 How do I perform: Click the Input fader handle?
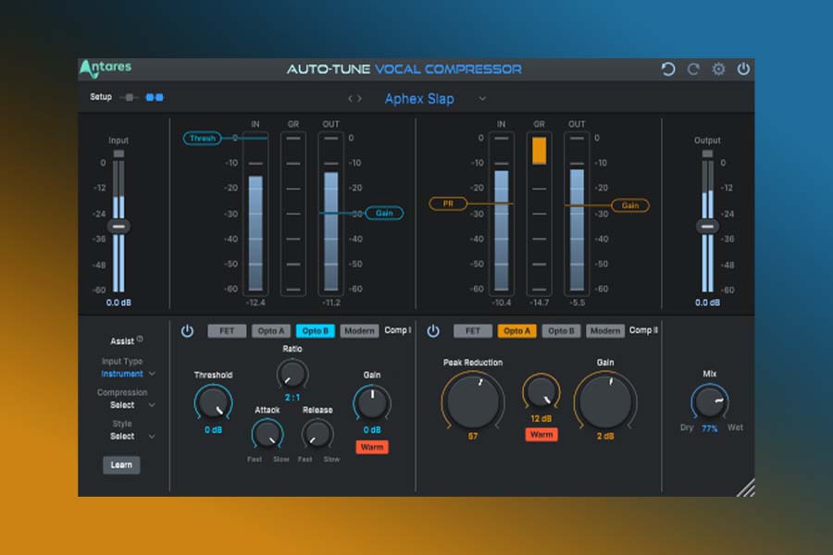118,227
